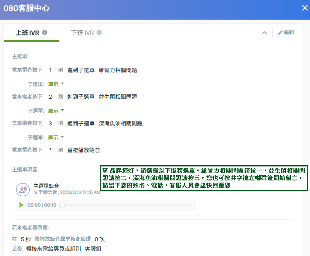Click info icon beside 下班 IVR tab

[x=99, y=32]
